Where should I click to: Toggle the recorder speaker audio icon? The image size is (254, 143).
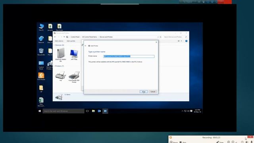tap(247, 142)
